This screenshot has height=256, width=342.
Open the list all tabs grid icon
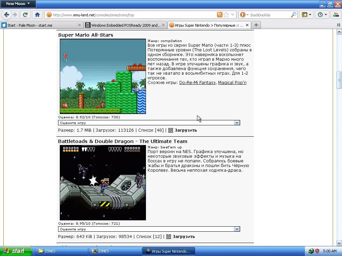pos(339,25)
